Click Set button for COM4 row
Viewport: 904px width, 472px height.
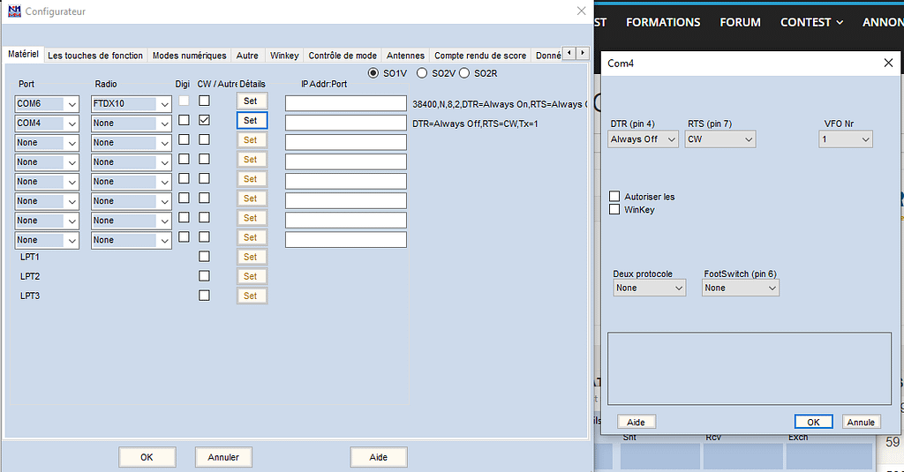click(252, 121)
